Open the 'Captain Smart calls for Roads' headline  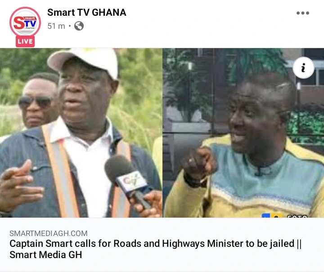[155, 244]
